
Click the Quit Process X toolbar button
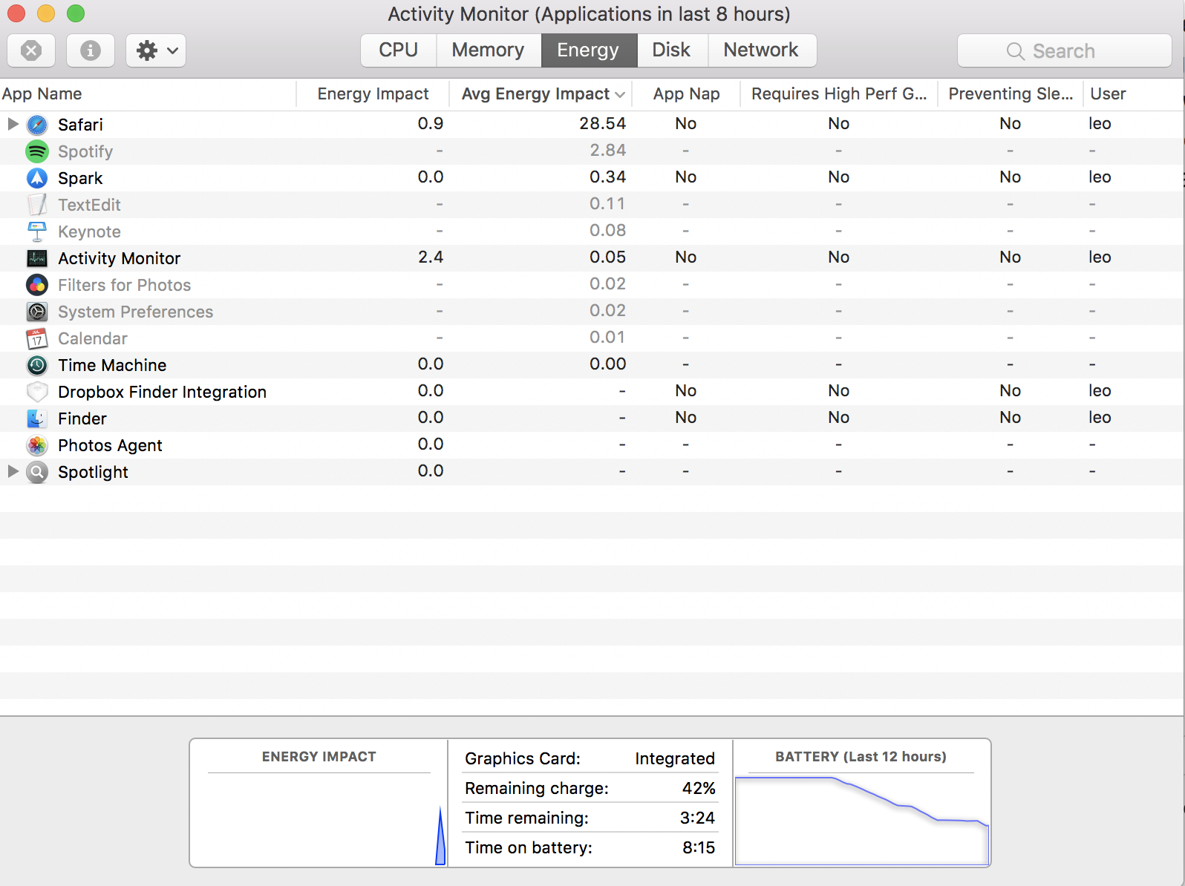point(31,50)
